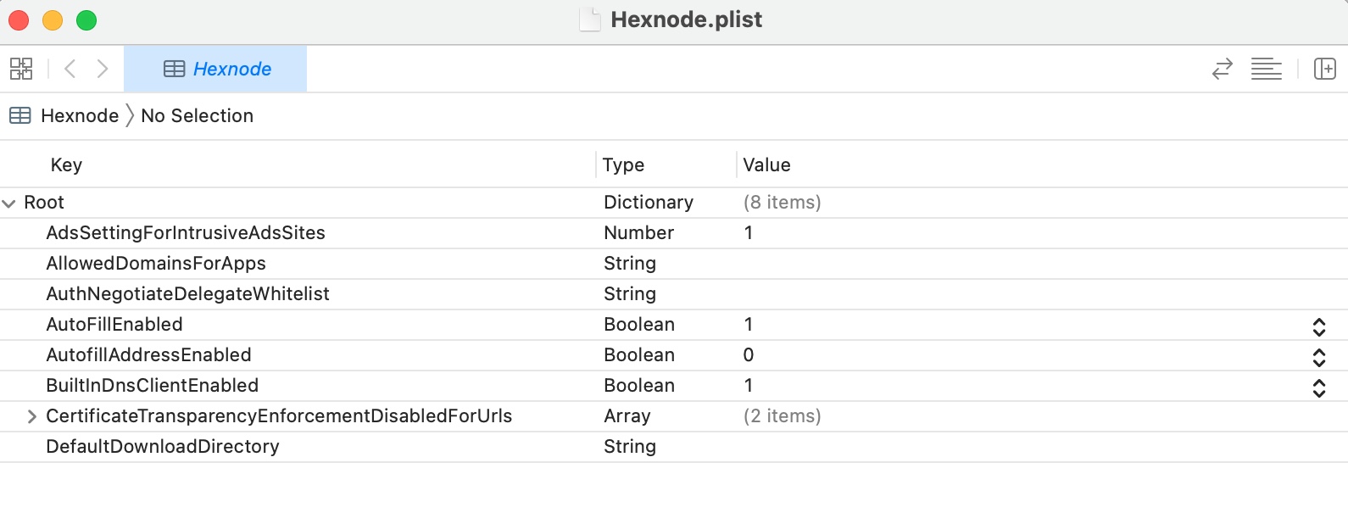Viewport: 1348px width, 524px height.
Task: Click the plist table icon on the Hexnode tab
Action: [x=175, y=69]
